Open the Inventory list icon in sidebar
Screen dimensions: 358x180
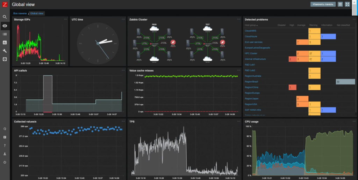(x=5, y=34)
